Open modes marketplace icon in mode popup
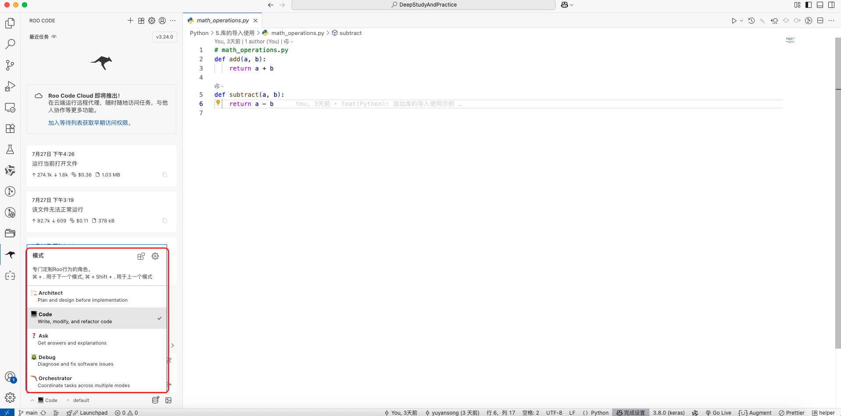The height and width of the screenshot is (416, 841). 141,256
